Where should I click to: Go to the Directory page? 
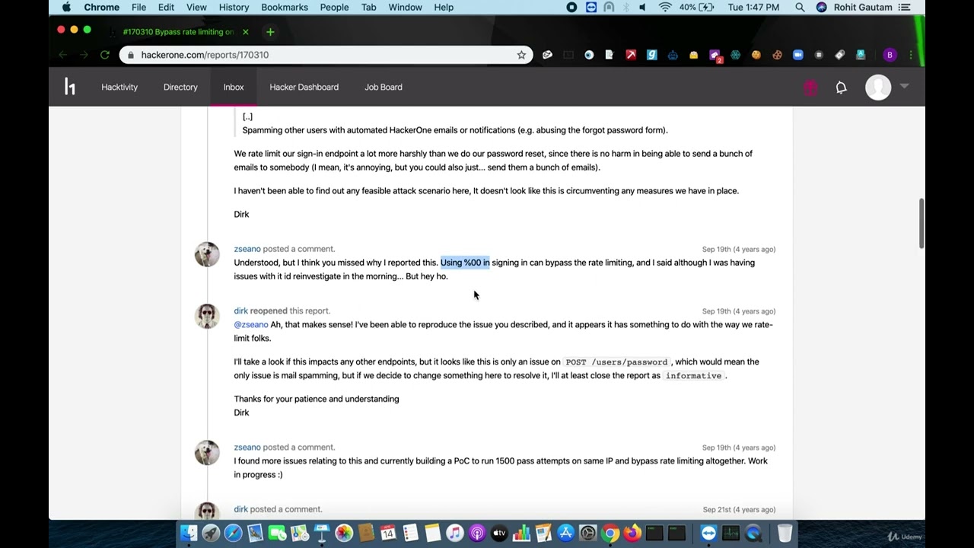point(180,87)
